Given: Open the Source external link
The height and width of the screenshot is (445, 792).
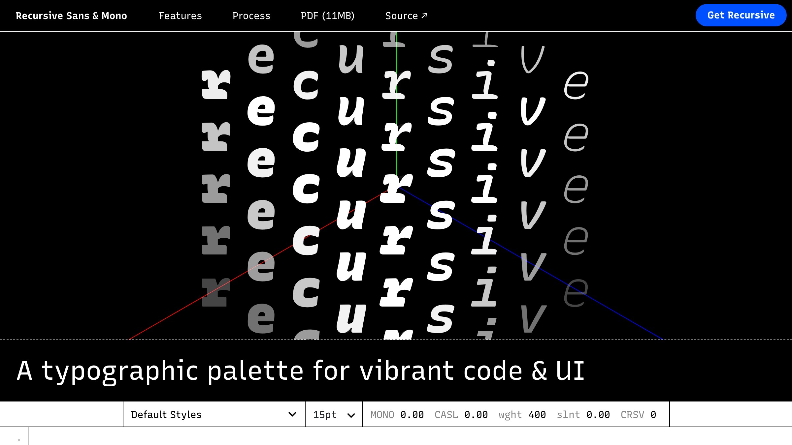Looking at the screenshot, I should (406, 16).
